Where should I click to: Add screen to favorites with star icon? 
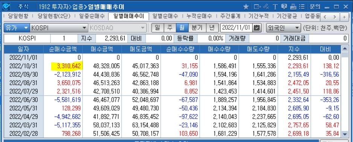(246, 7)
